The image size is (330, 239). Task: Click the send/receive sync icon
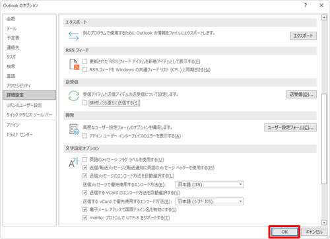coord(73,96)
